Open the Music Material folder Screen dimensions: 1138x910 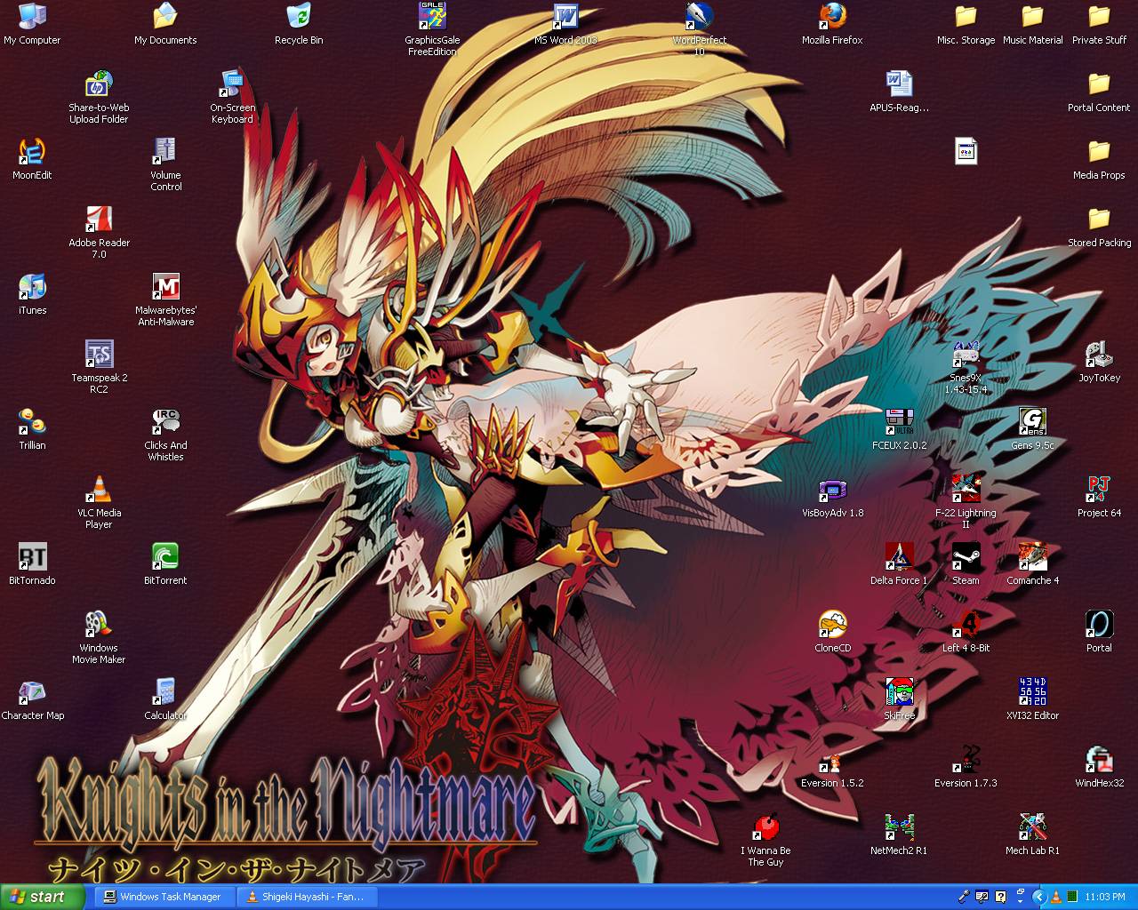(x=1032, y=17)
